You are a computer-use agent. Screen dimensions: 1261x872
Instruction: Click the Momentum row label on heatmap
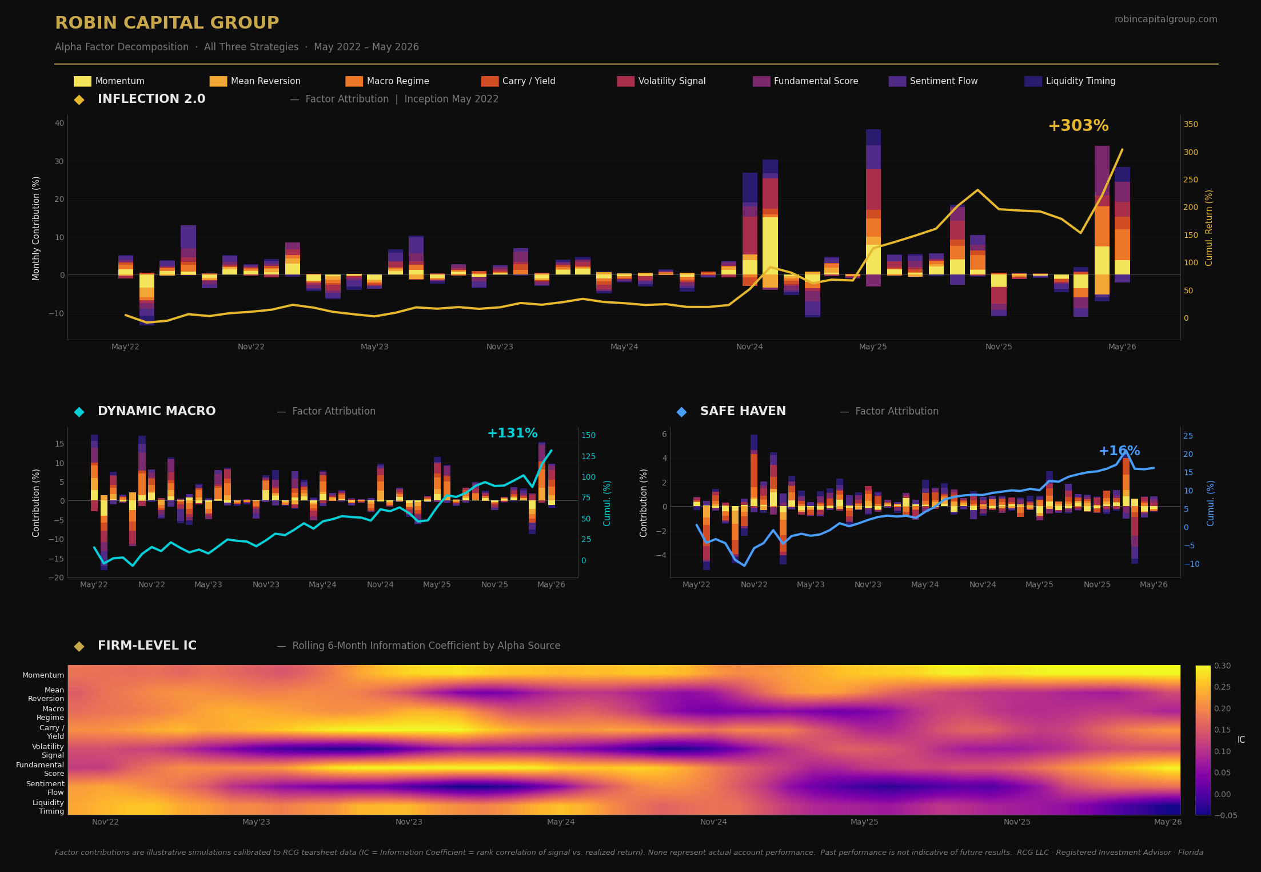coord(43,675)
